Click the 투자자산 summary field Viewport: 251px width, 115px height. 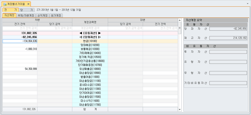click(x=228, y=52)
